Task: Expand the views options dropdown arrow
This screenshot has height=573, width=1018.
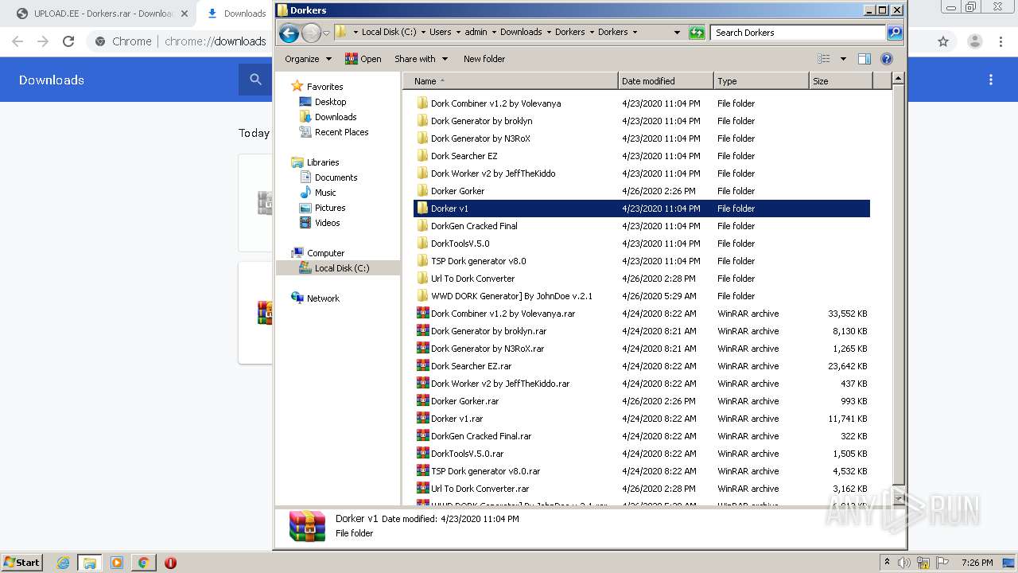Action: pos(843,59)
